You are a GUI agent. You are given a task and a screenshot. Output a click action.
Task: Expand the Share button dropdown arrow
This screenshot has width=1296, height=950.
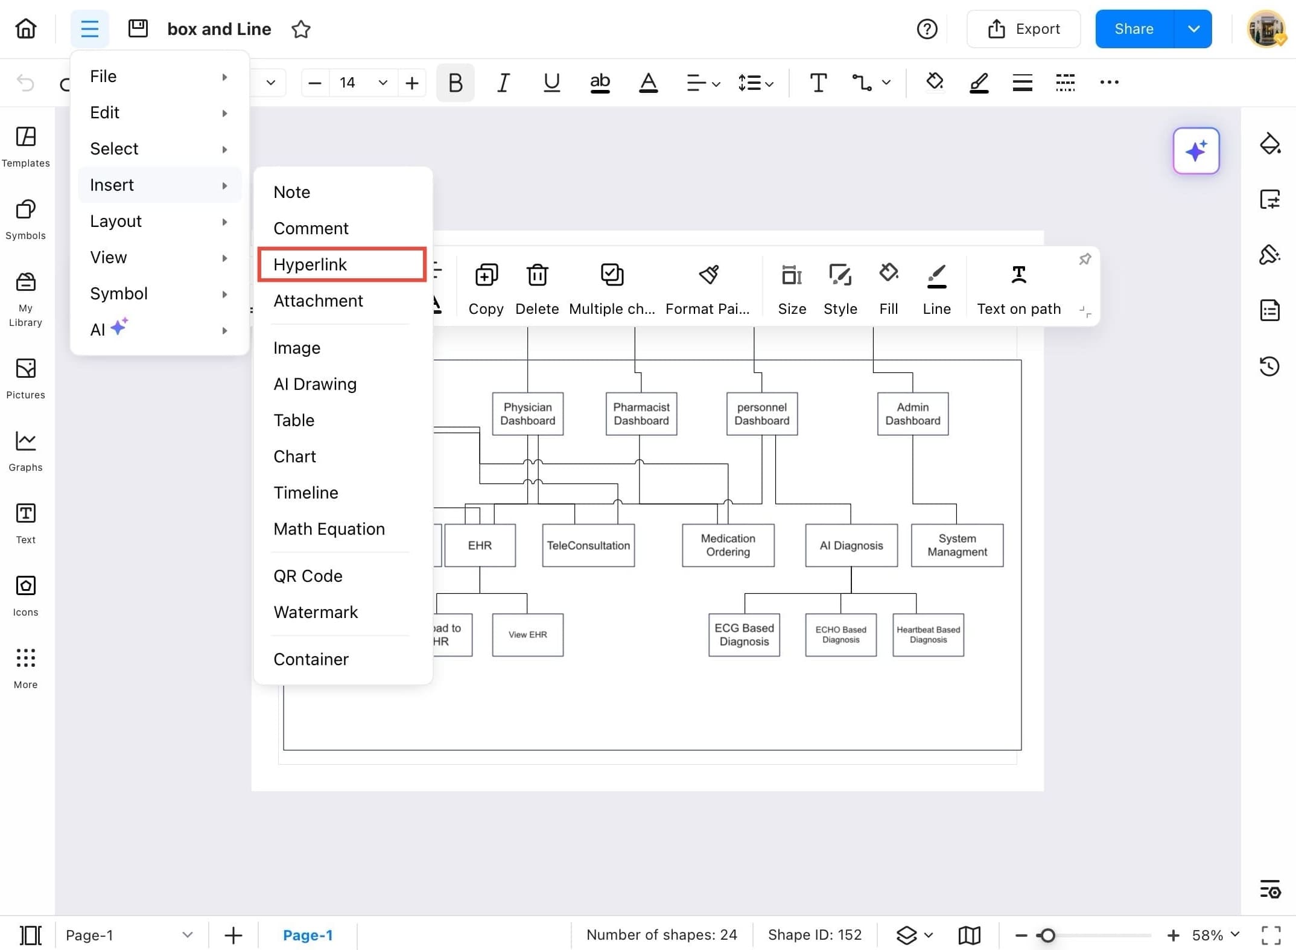click(x=1193, y=29)
